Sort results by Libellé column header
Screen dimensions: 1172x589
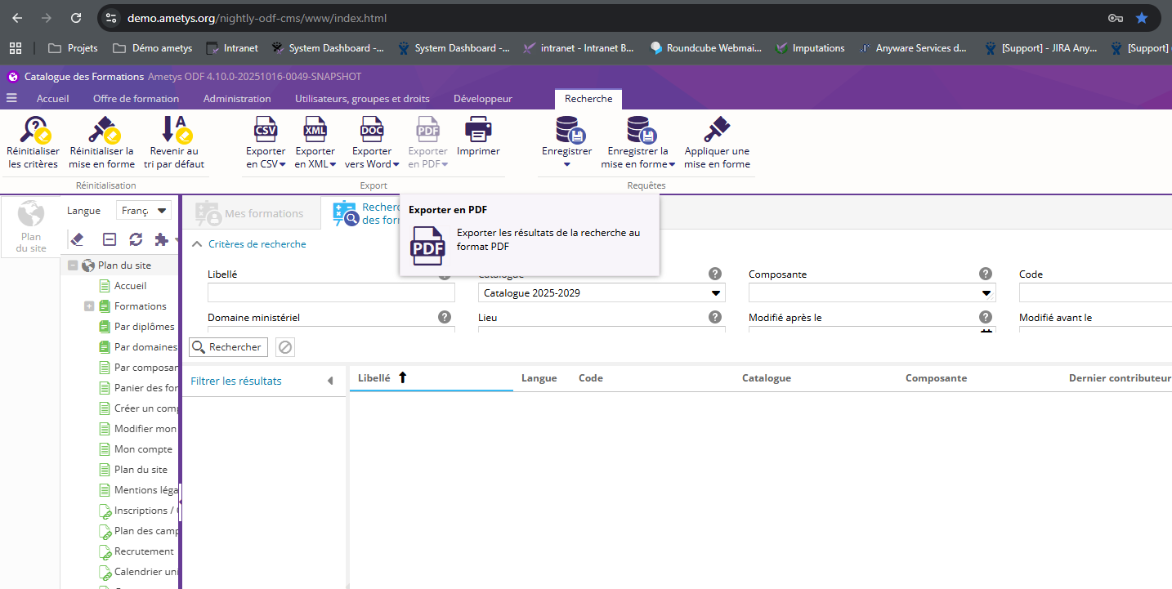coord(374,378)
